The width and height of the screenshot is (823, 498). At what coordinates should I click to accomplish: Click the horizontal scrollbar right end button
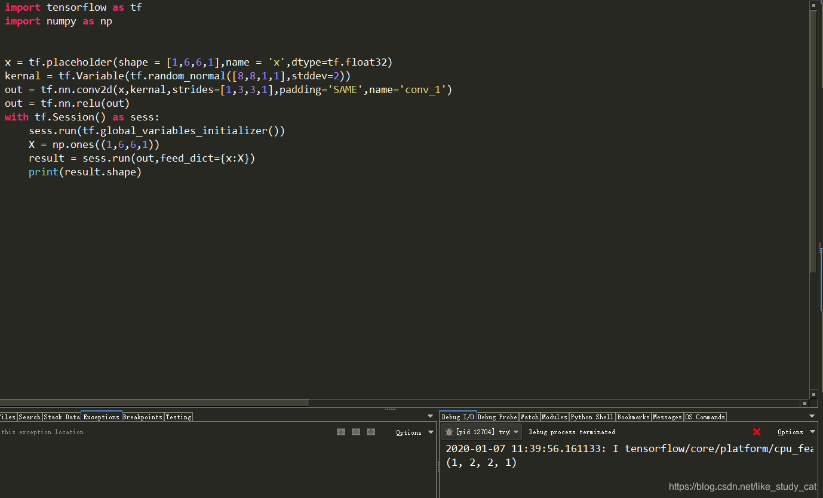pos(804,403)
